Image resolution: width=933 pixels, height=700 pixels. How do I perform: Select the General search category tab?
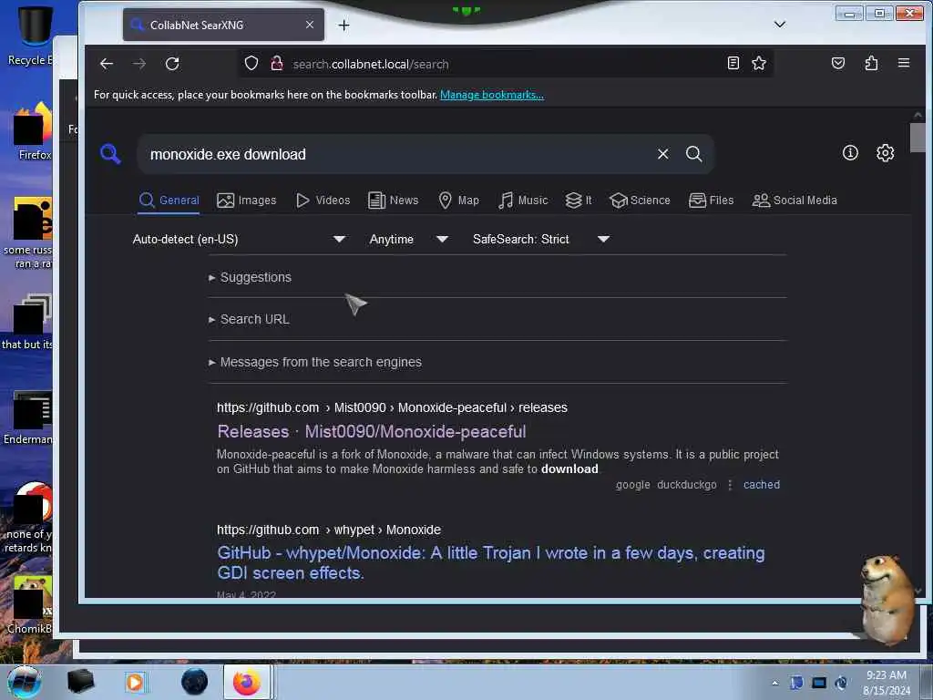click(x=169, y=201)
